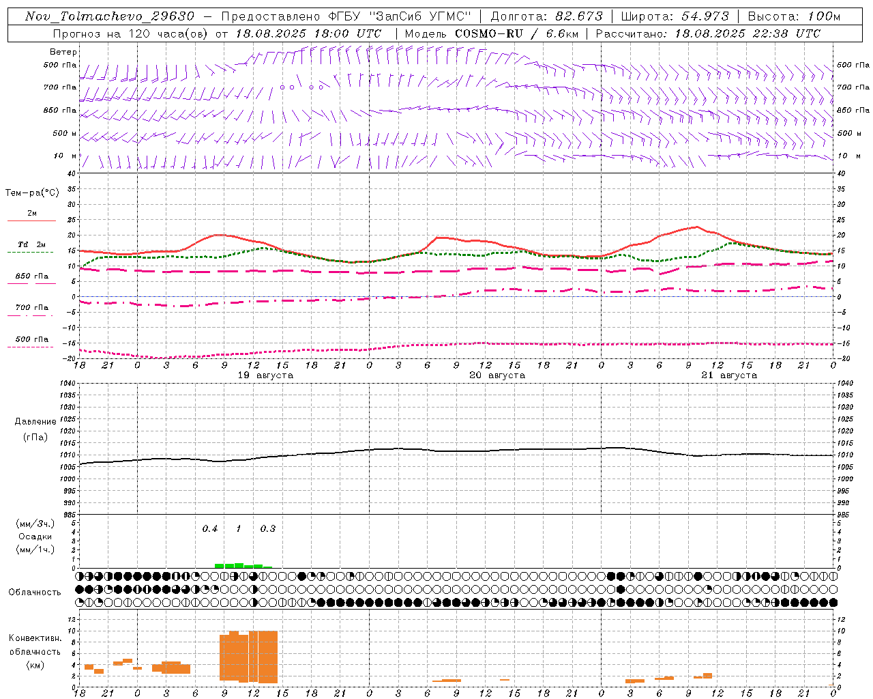Select the Td 2м dew point legend entry
The width and height of the screenshot is (873, 699).
tap(31, 244)
